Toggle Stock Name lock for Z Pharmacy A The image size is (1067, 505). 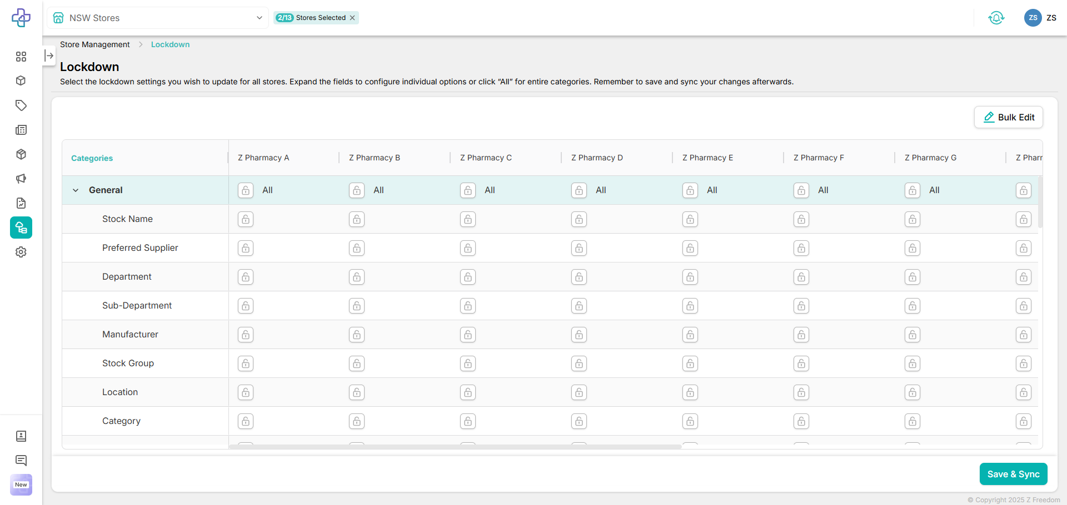[246, 219]
